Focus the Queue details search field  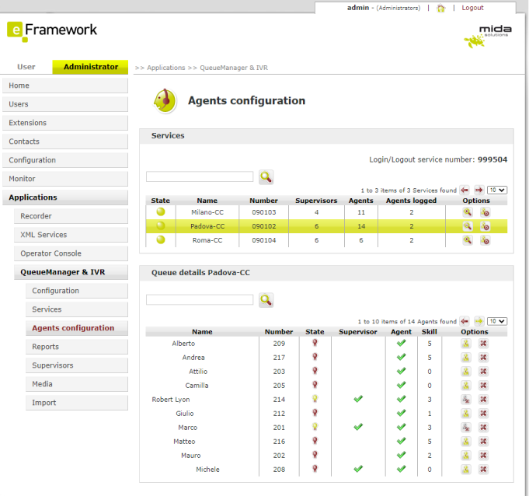[x=200, y=299]
